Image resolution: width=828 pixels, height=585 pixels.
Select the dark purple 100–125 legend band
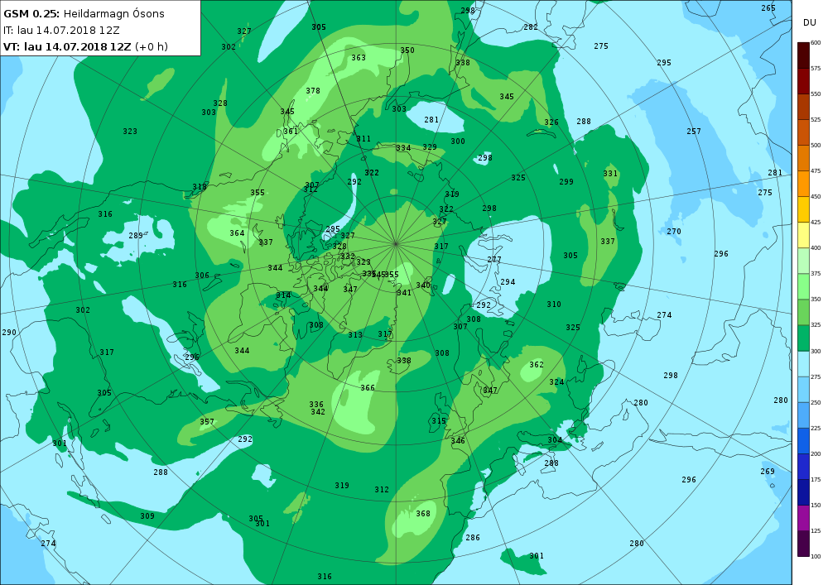[803, 544]
